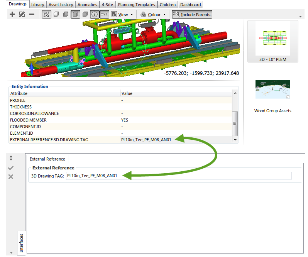The height and width of the screenshot is (257, 308).
Task: Click the PL10in_Tee_PF_M08_AN01 value in Entity Information
Action: (x=146, y=140)
